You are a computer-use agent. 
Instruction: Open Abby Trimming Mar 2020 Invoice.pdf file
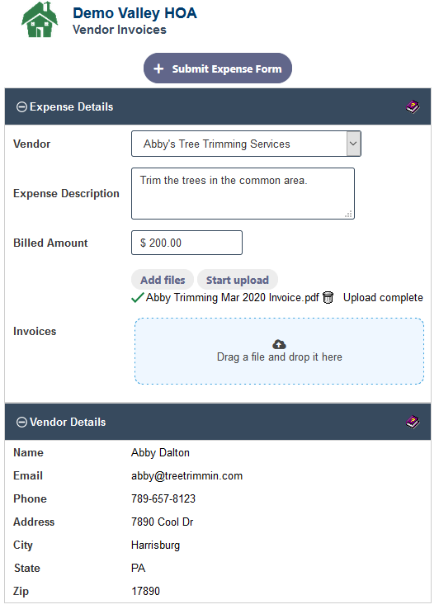232,298
